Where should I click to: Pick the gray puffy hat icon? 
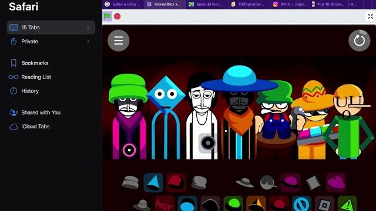pos(199,182)
